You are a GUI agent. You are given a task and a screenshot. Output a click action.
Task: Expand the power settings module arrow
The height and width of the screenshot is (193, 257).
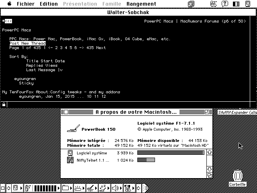coord(96,188)
